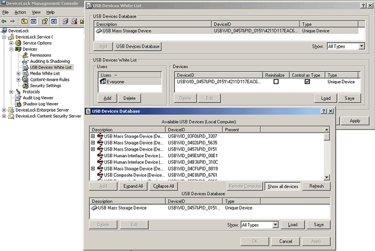Select the USB Composite Device VID_04E8&PID_6761 row
375x251 pixels.
[207, 175]
